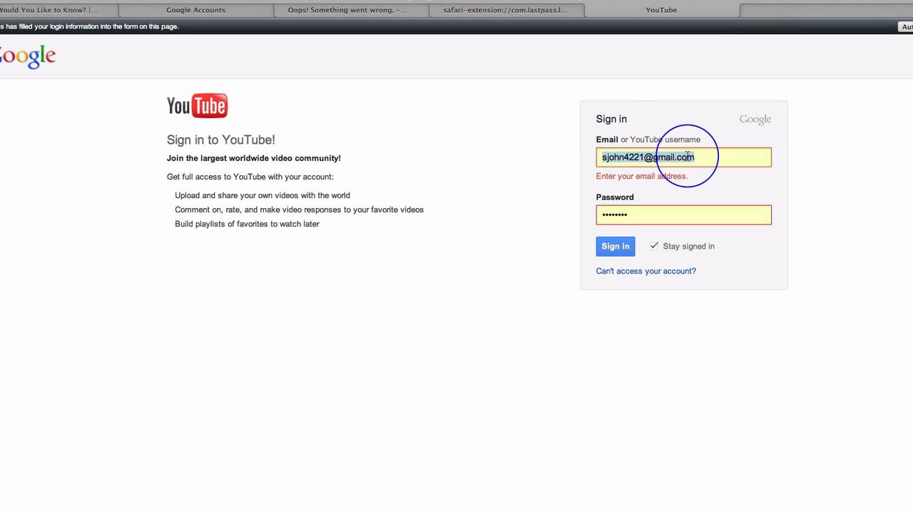Click the Google logo in the page header
Viewport: 913px width, 513px height.
click(27, 56)
